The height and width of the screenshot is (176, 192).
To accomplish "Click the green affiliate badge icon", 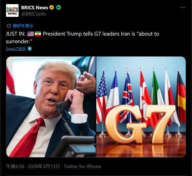I will (x=58, y=8).
